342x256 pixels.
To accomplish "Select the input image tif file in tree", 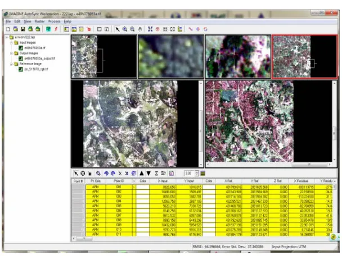I will 35,48.
